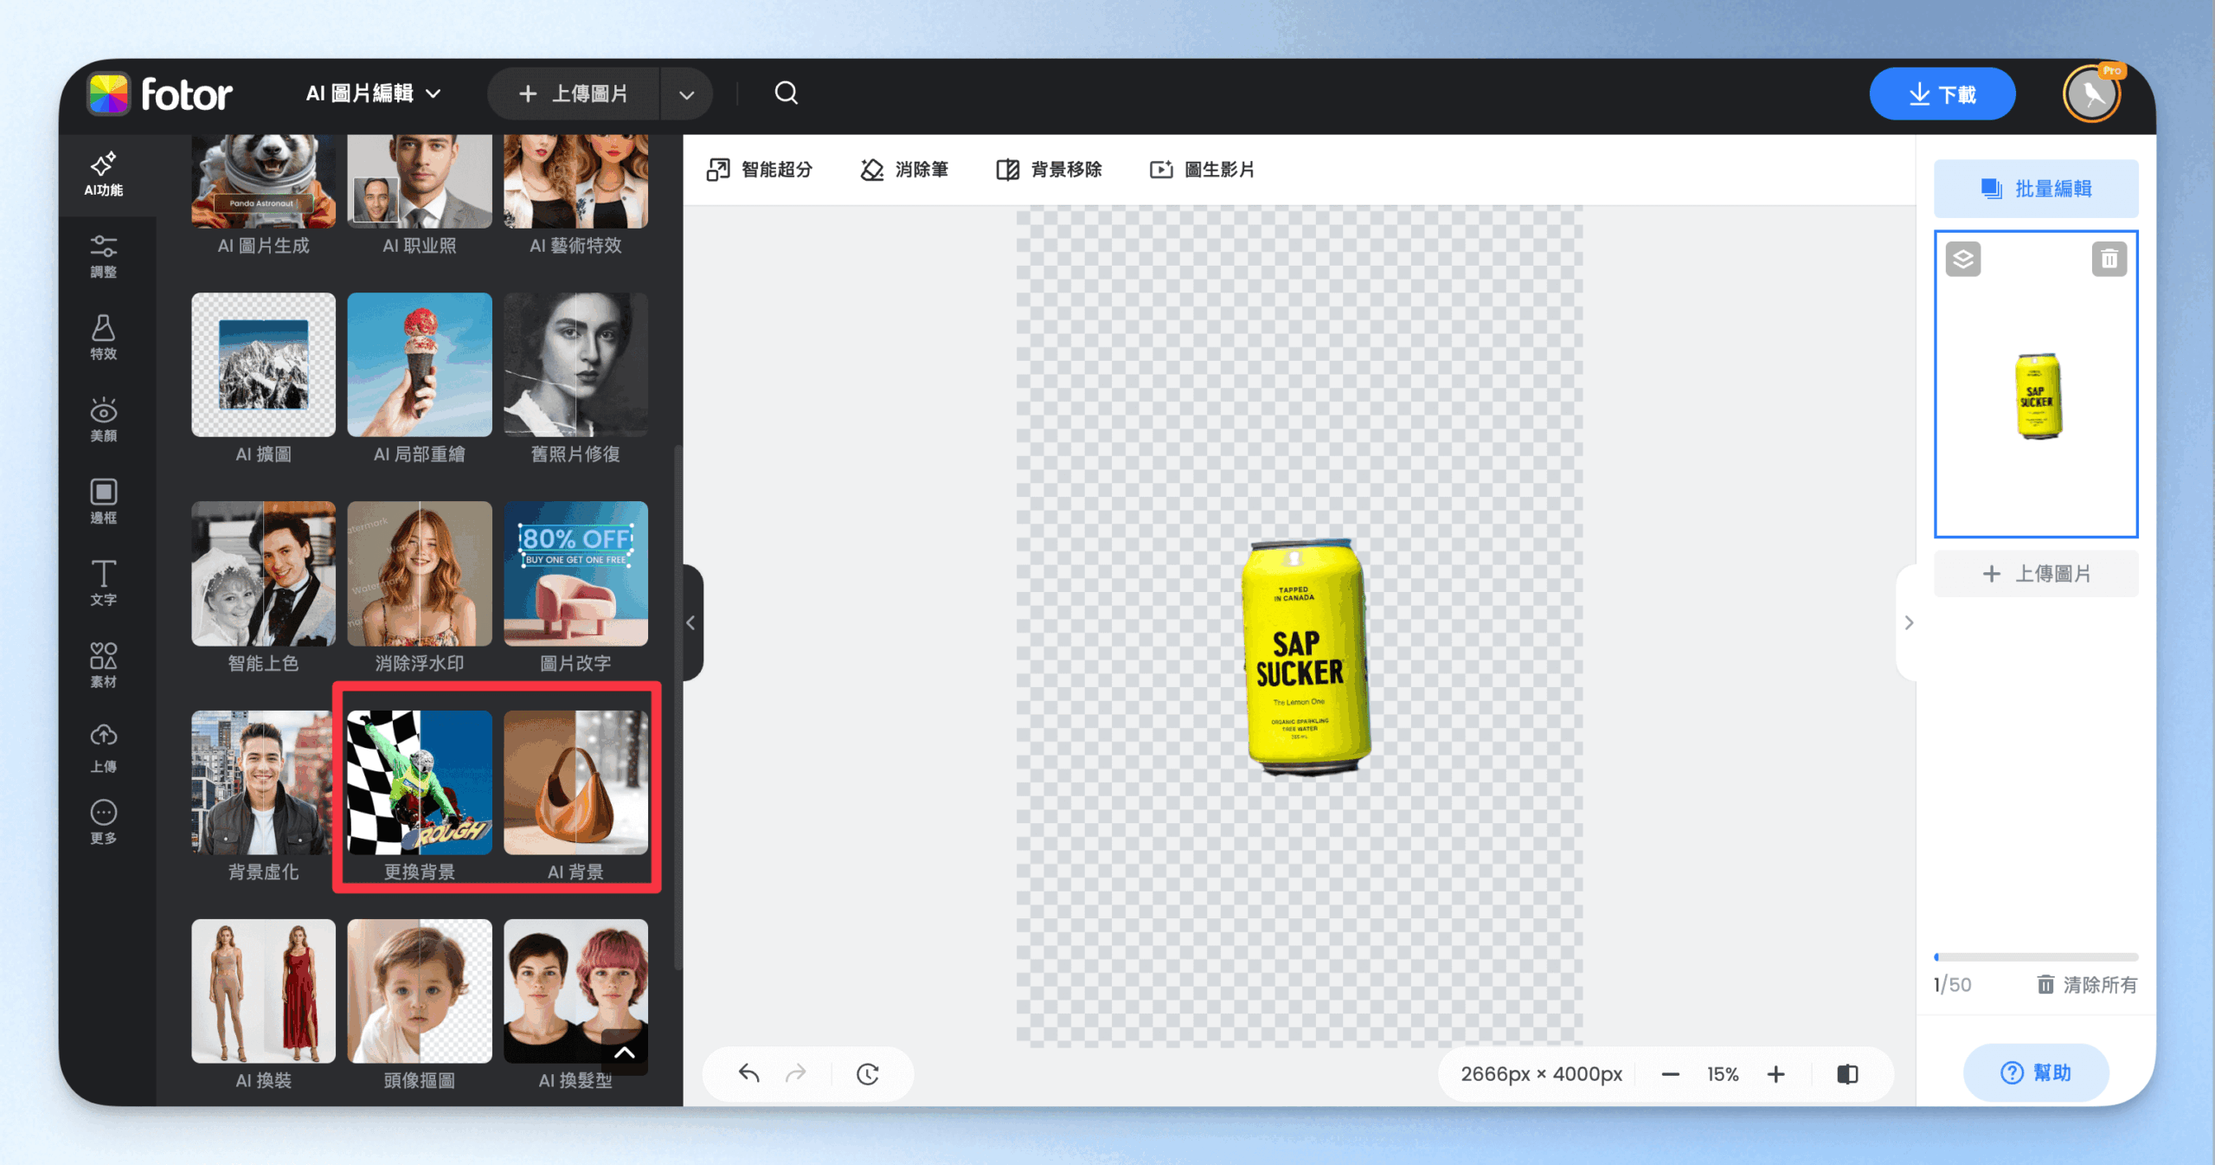2215x1165 pixels.
Task: Open the history clock icon
Action: (868, 1074)
